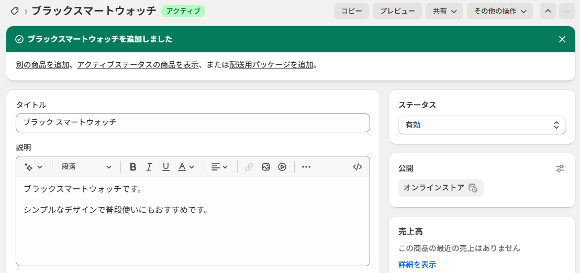Click into the タイトル input field
Screen dimensions: 580x273
point(193,123)
